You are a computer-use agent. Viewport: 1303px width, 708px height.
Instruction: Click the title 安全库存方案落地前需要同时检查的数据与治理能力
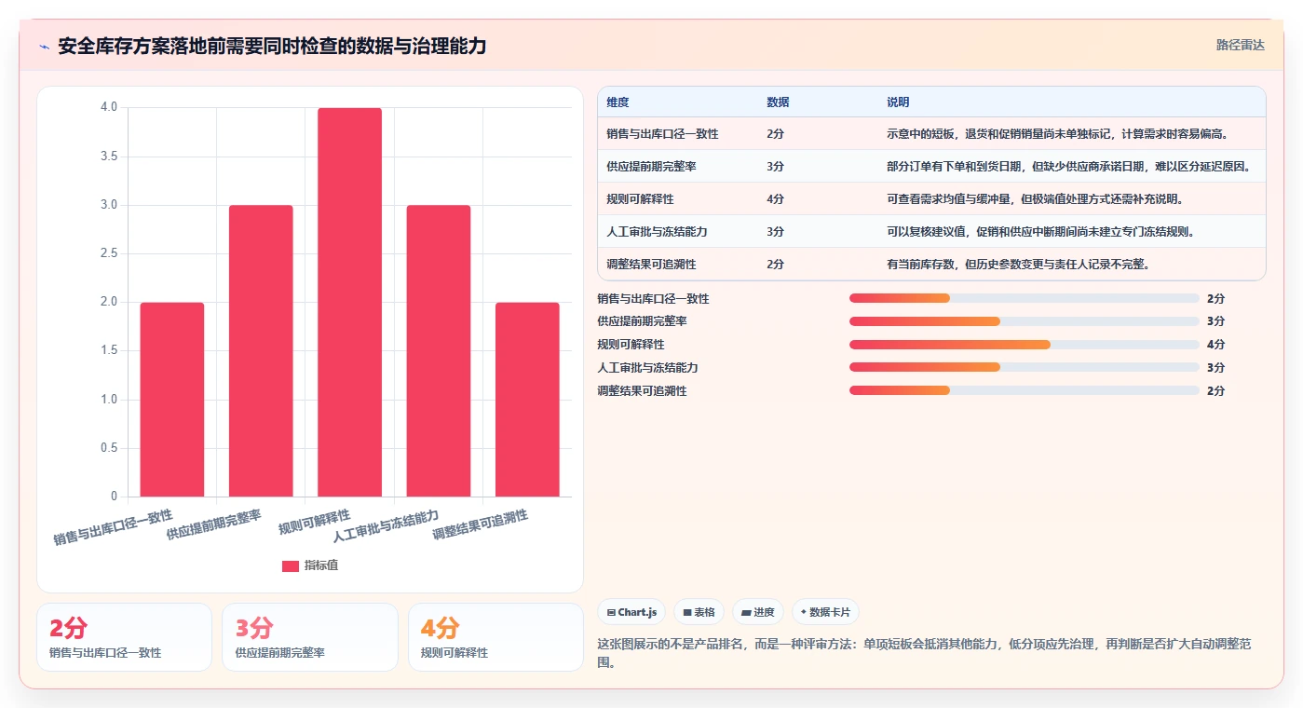click(x=272, y=47)
